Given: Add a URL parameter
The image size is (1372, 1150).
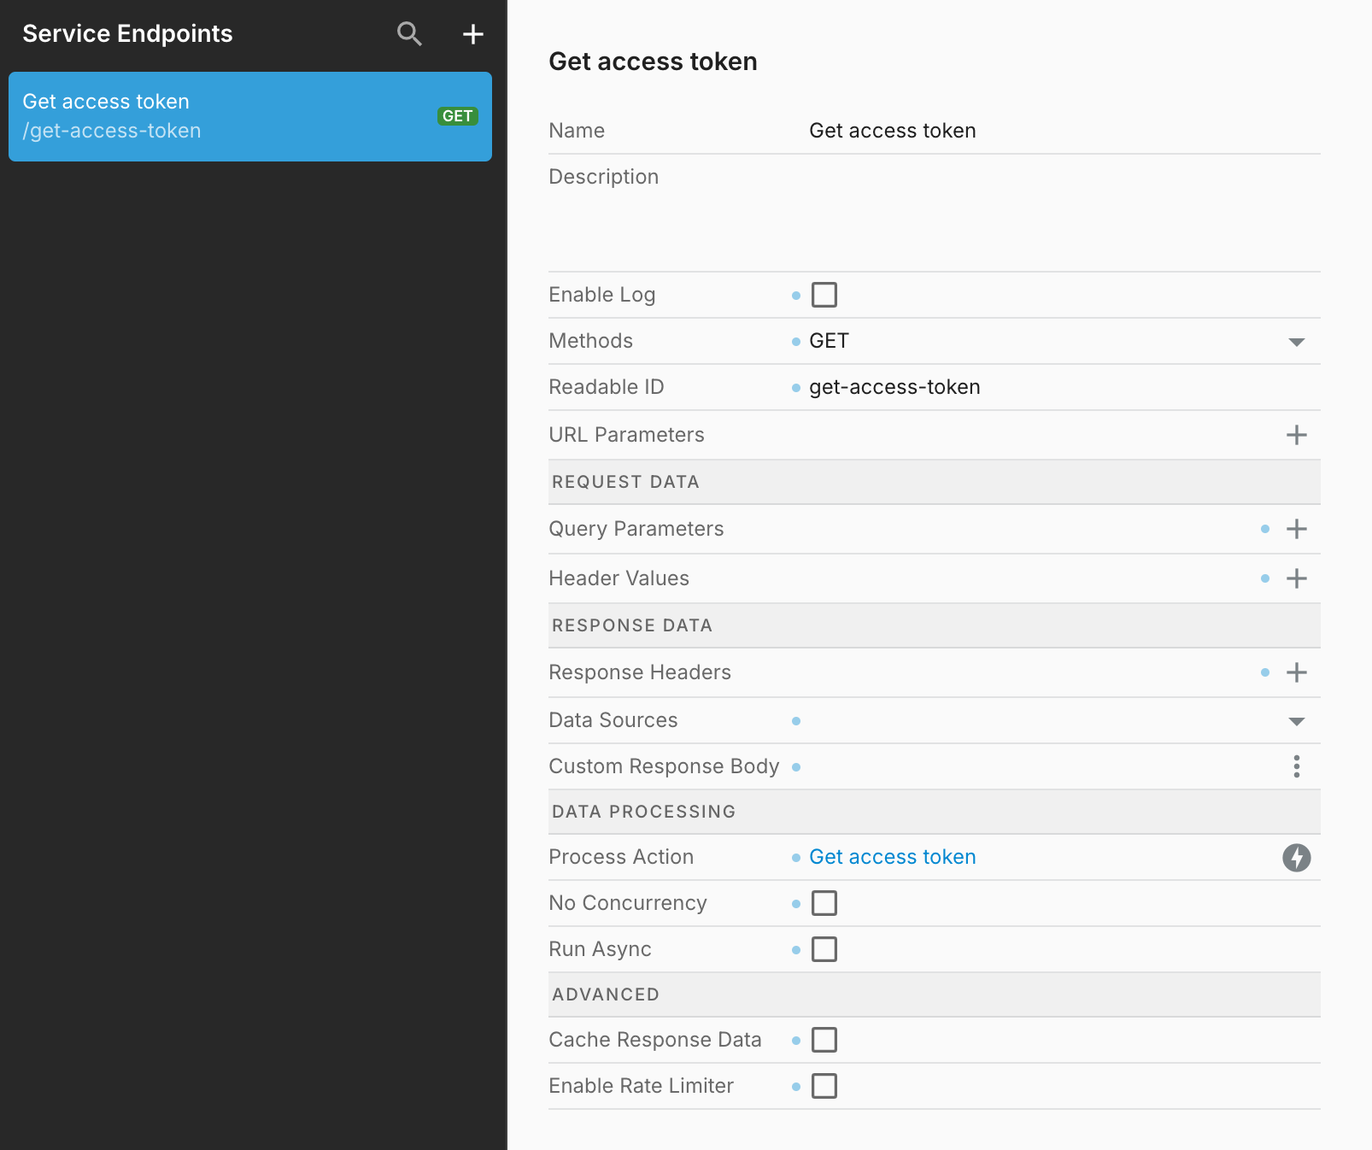Looking at the screenshot, I should coord(1296,435).
